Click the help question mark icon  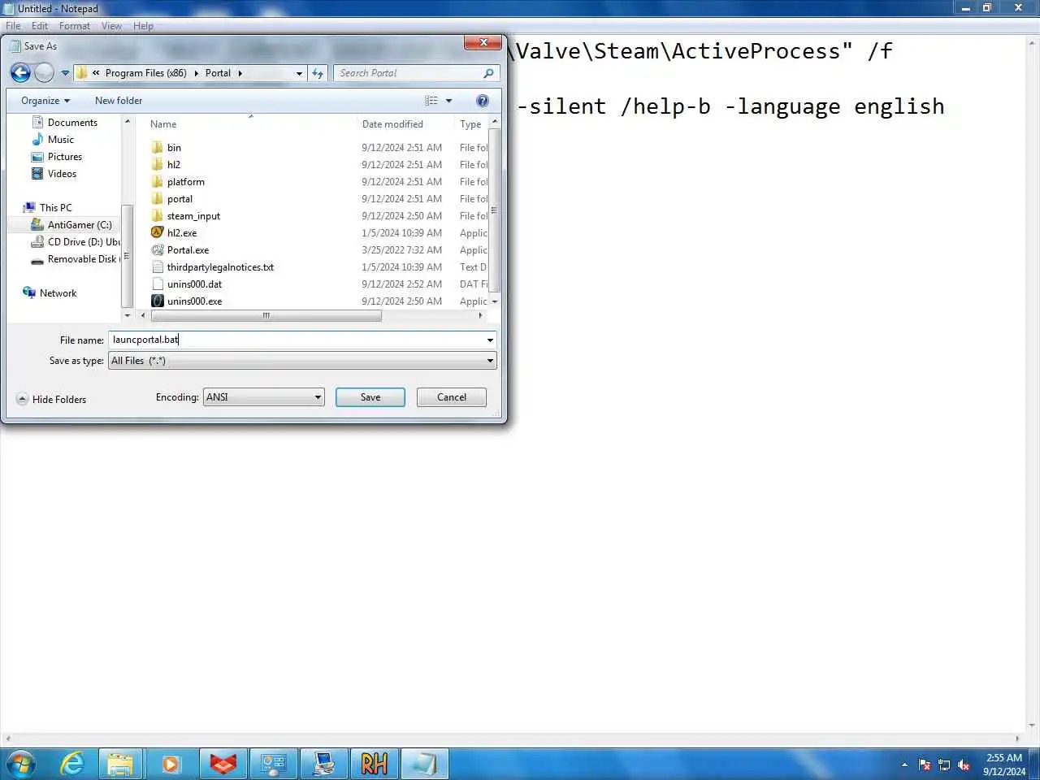coord(483,101)
